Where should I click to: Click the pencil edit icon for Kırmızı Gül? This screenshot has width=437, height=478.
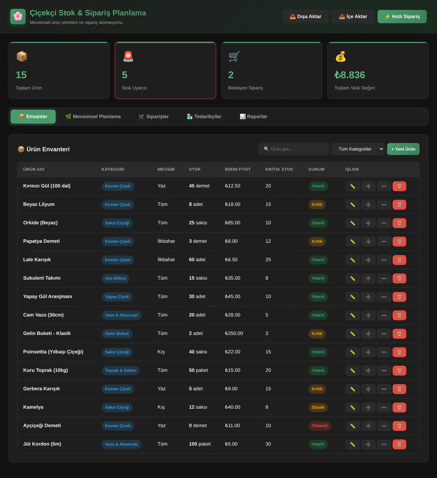pyautogui.click(x=353, y=186)
